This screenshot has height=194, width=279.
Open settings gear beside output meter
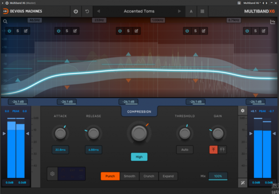point(243,111)
